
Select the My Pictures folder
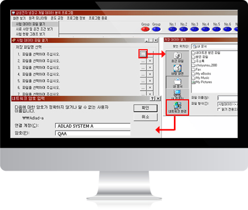[x=202, y=82]
